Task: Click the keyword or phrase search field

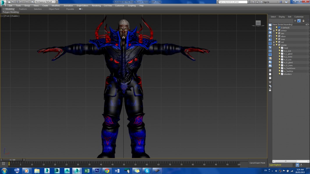Action: point(233,2)
